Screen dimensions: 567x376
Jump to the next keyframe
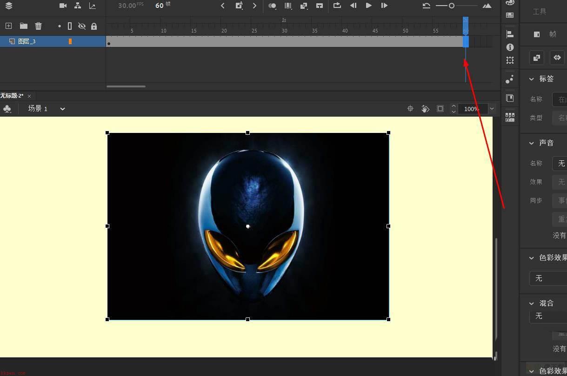click(x=254, y=6)
